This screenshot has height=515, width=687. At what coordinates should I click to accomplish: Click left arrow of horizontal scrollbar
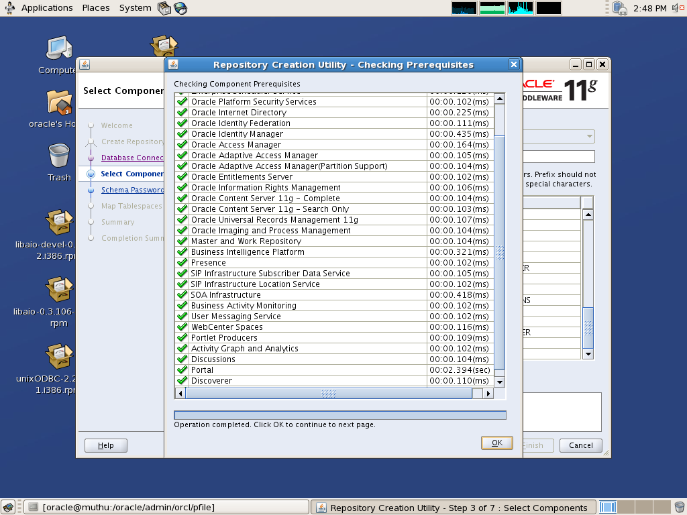pos(180,393)
